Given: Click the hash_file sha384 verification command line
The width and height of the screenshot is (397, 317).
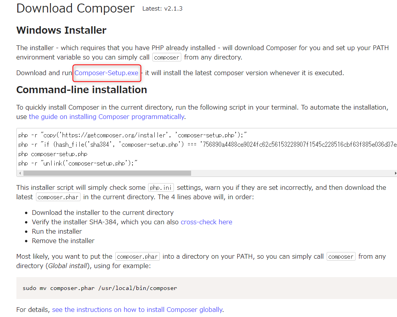Looking at the screenshot, I should tap(207, 144).
